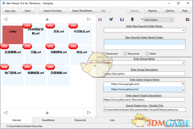Viewport: 193px width, 129px height.
Task: Expand the New Favorite Folder Name combo box
Action: pyautogui.click(x=184, y=30)
